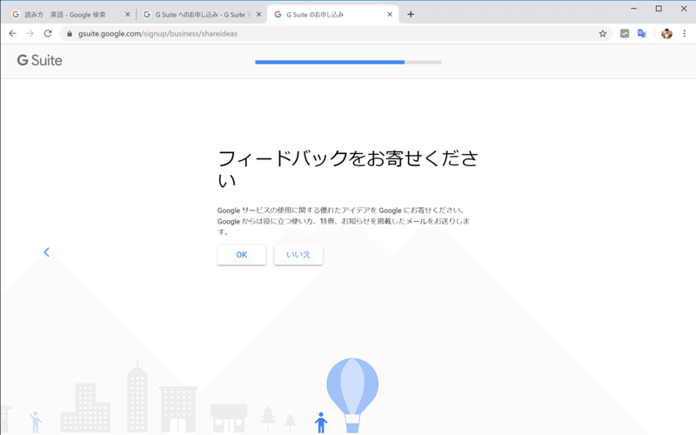Click the G Suite logo
Viewport: 696px width, 435px height.
pyautogui.click(x=39, y=60)
